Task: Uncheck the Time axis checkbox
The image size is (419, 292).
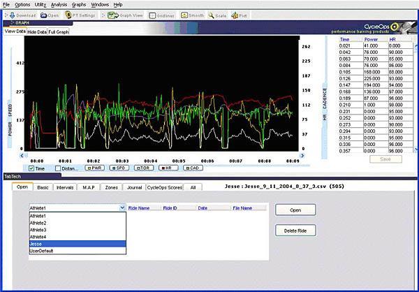Action: coord(30,168)
